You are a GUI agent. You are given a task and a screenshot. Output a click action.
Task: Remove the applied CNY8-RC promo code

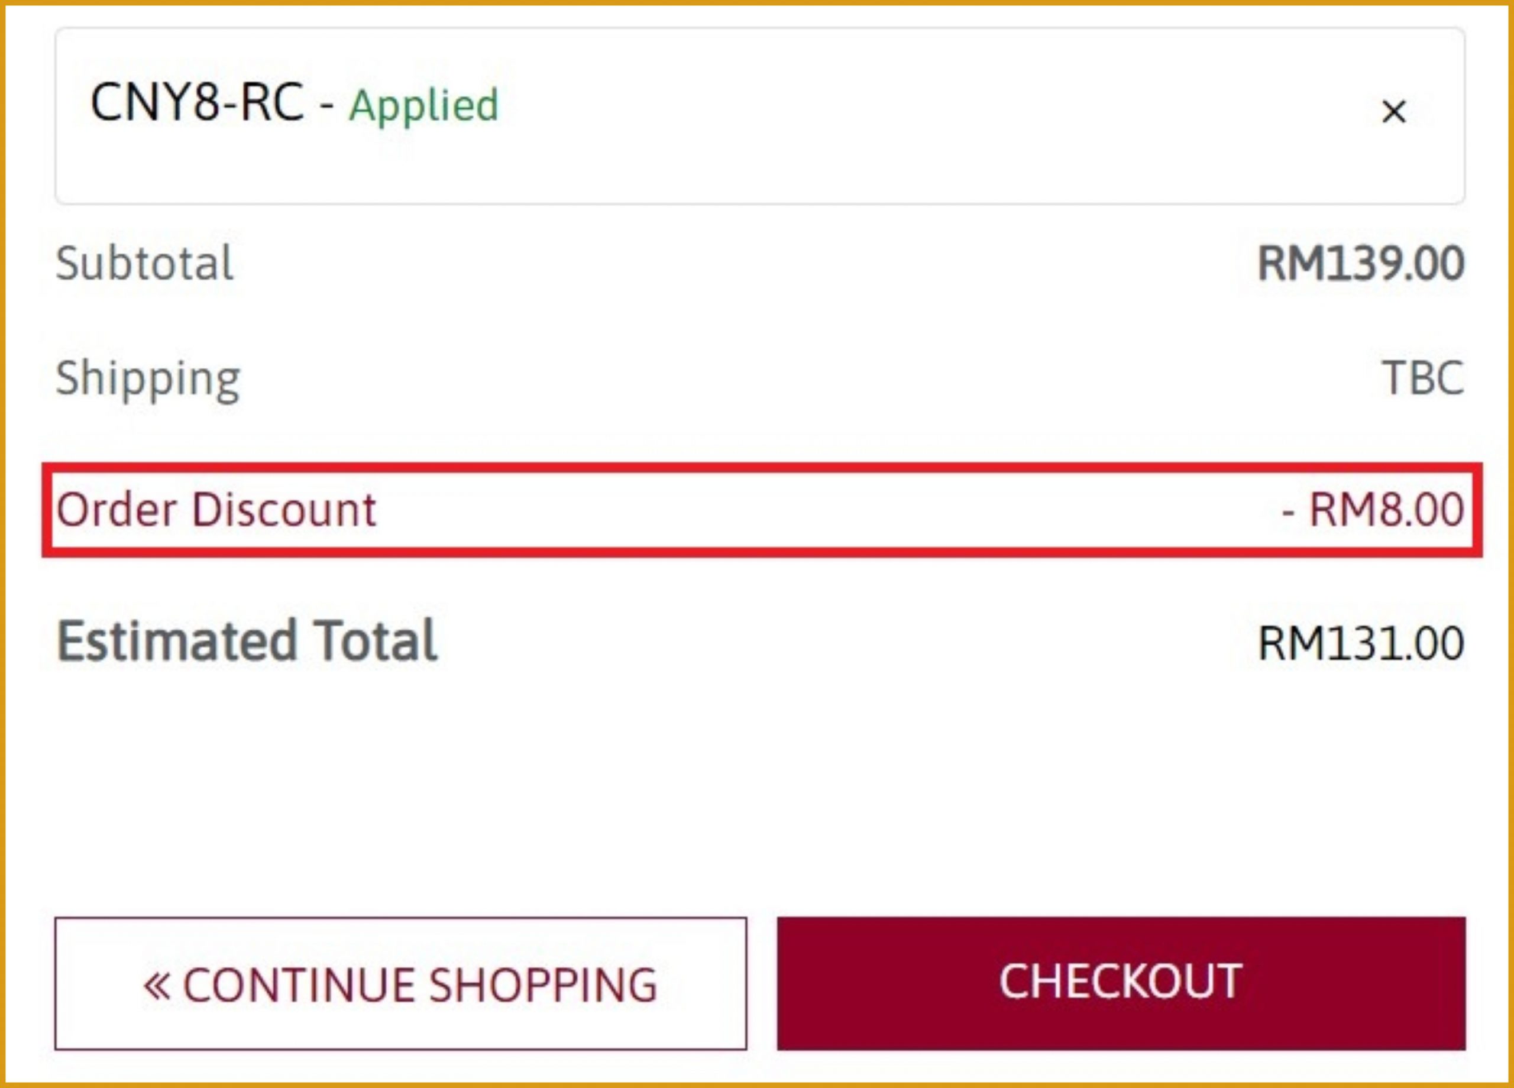pyautogui.click(x=1393, y=112)
